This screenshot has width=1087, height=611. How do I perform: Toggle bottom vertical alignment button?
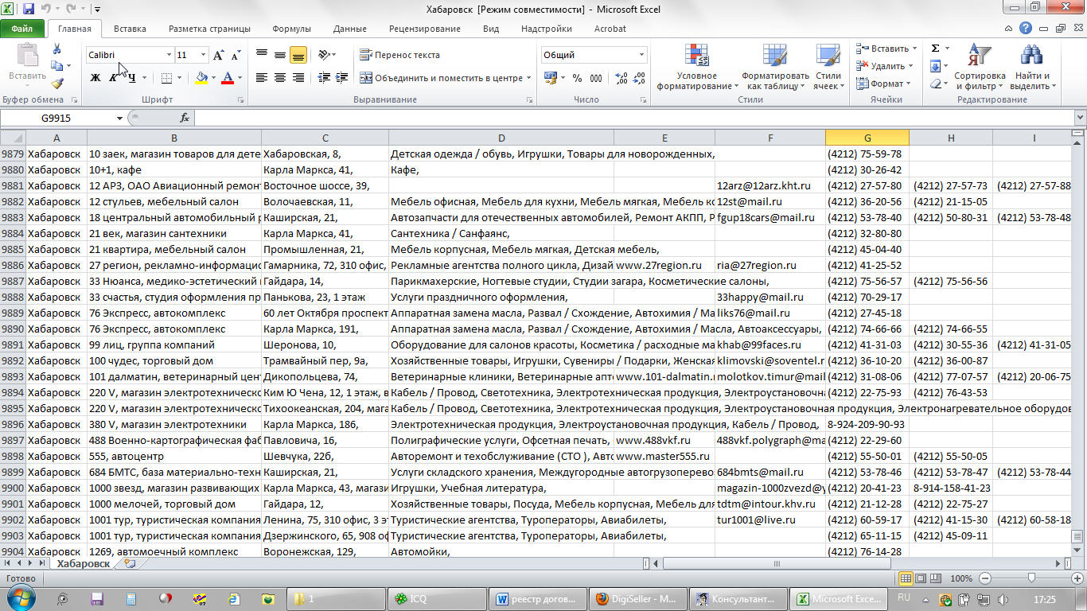(298, 55)
